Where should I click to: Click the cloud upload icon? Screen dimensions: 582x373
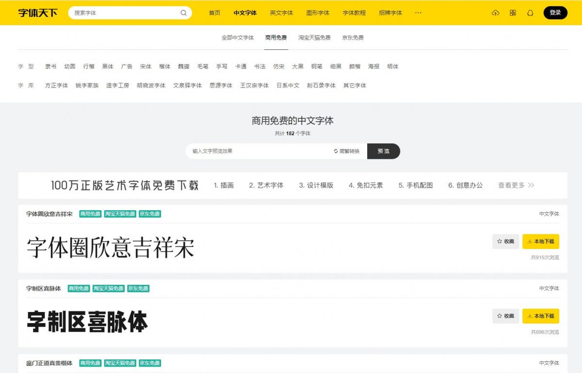pyautogui.click(x=495, y=13)
